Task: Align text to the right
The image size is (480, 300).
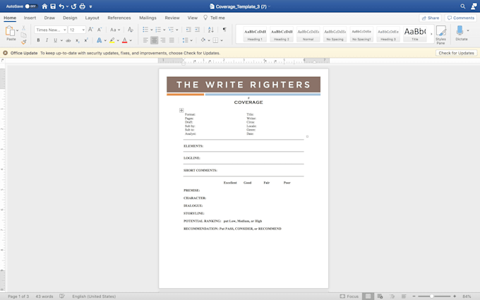Action: [x=163, y=40]
